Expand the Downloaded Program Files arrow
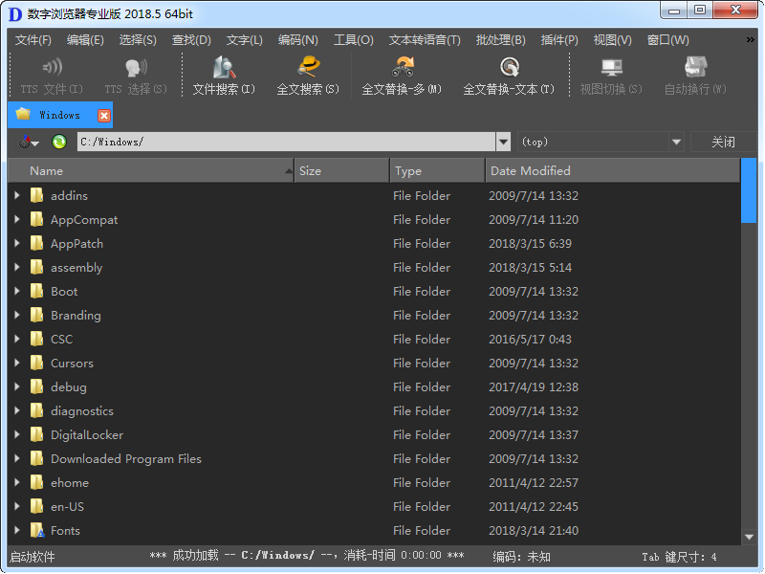765x574 pixels. click(x=17, y=458)
